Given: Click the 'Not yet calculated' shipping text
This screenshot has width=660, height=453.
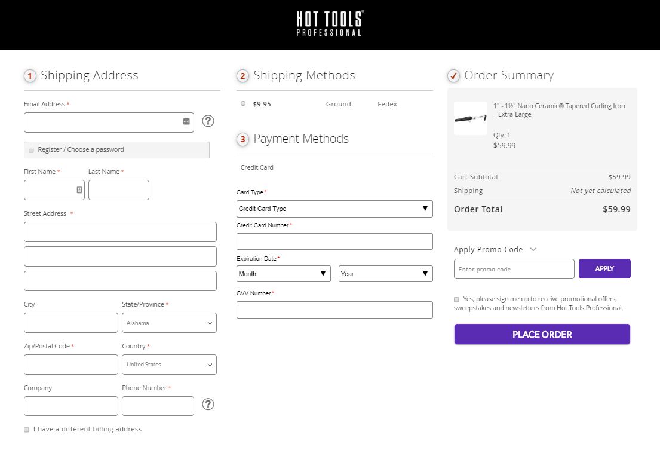Looking at the screenshot, I should coord(601,191).
